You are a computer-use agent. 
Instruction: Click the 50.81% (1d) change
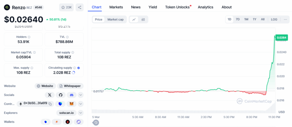(x=56, y=19)
